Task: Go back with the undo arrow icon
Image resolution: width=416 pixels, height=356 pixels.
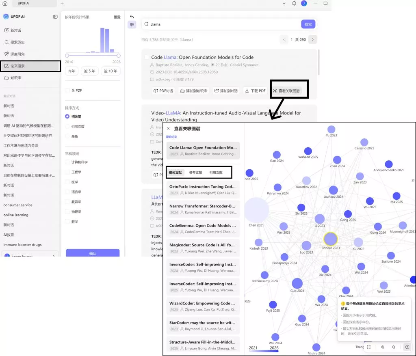Action: click(x=132, y=17)
